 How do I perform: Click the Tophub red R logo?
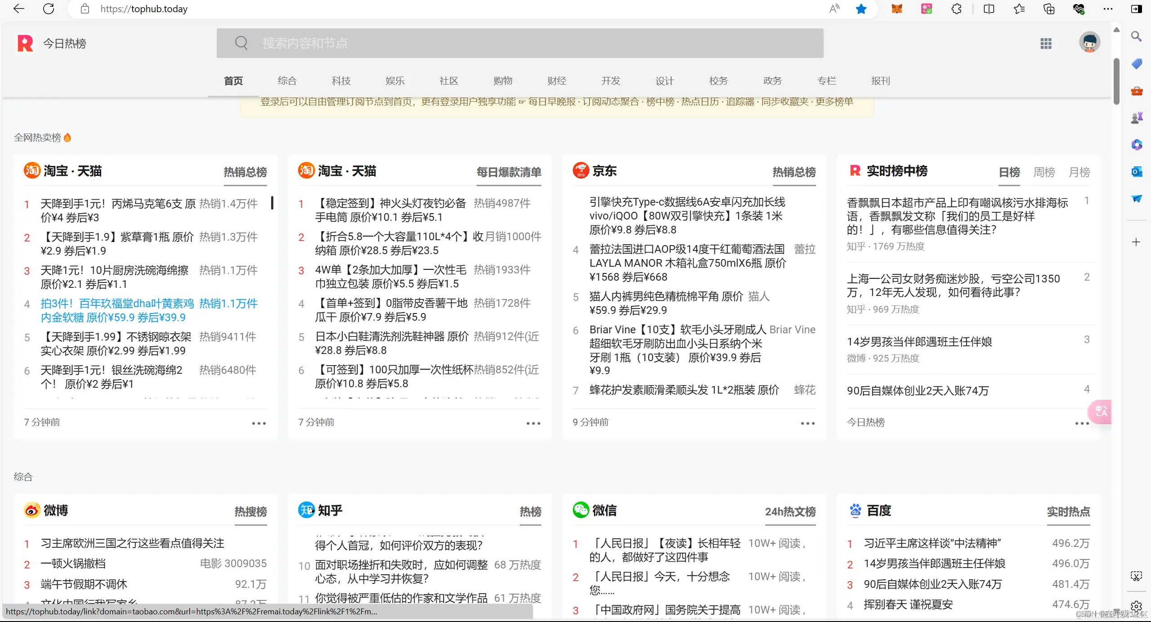(x=25, y=43)
